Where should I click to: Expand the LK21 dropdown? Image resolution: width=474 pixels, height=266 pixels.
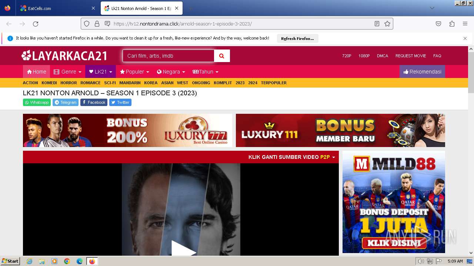point(100,72)
